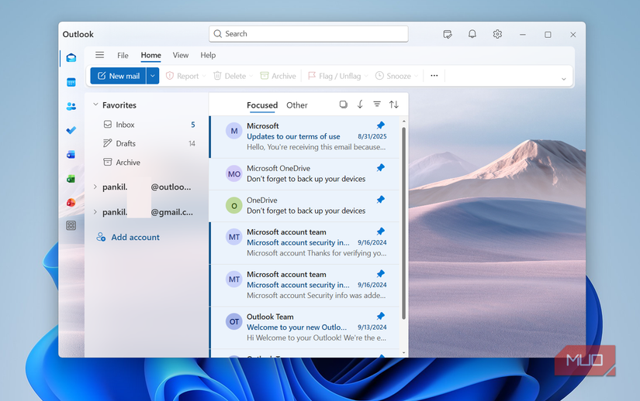Open the File menu tab
640x401 pixels.
point(123,56)
